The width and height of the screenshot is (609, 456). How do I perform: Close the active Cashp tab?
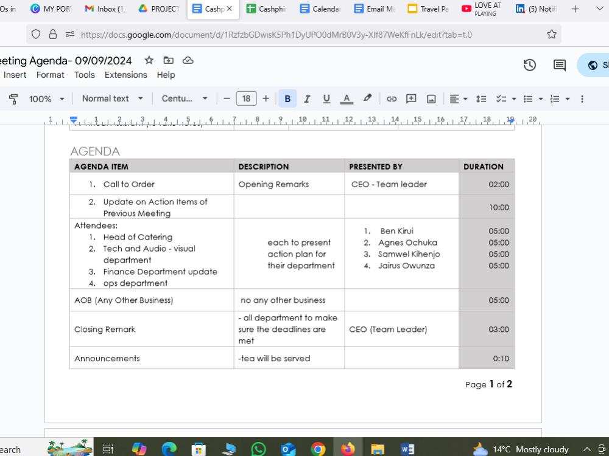[x=230, y=9]
